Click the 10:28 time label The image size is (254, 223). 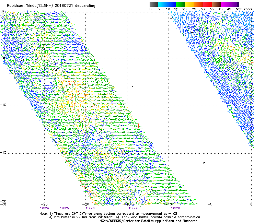[175, 208]
